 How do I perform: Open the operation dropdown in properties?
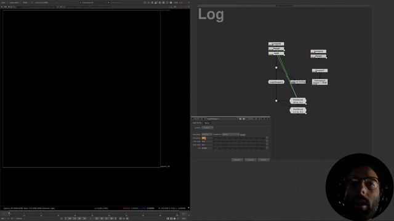[207, 134]
